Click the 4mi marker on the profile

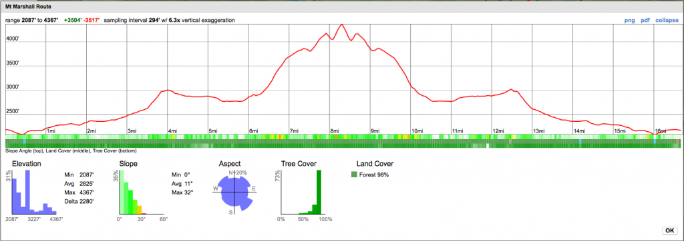tap(173, 131)
